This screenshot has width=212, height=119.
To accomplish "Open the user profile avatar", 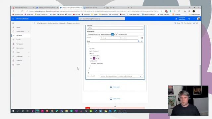I will (199, 19).
